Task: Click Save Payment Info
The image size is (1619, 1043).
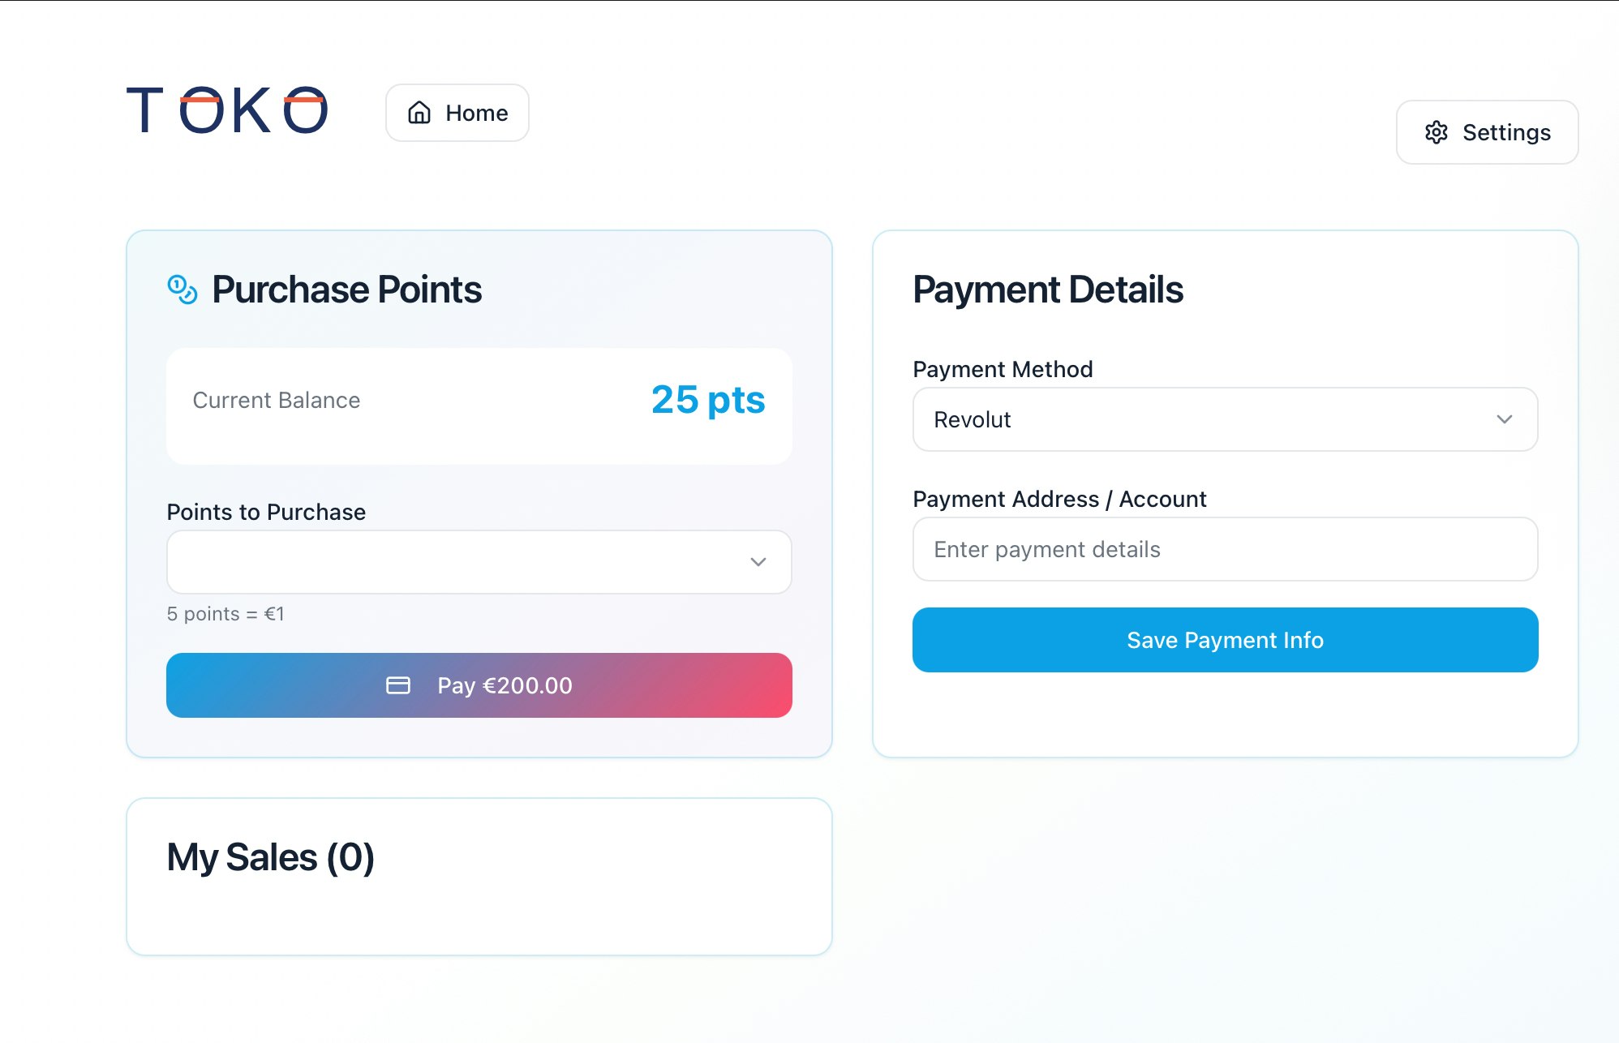Action: (x=1225, y=640)
